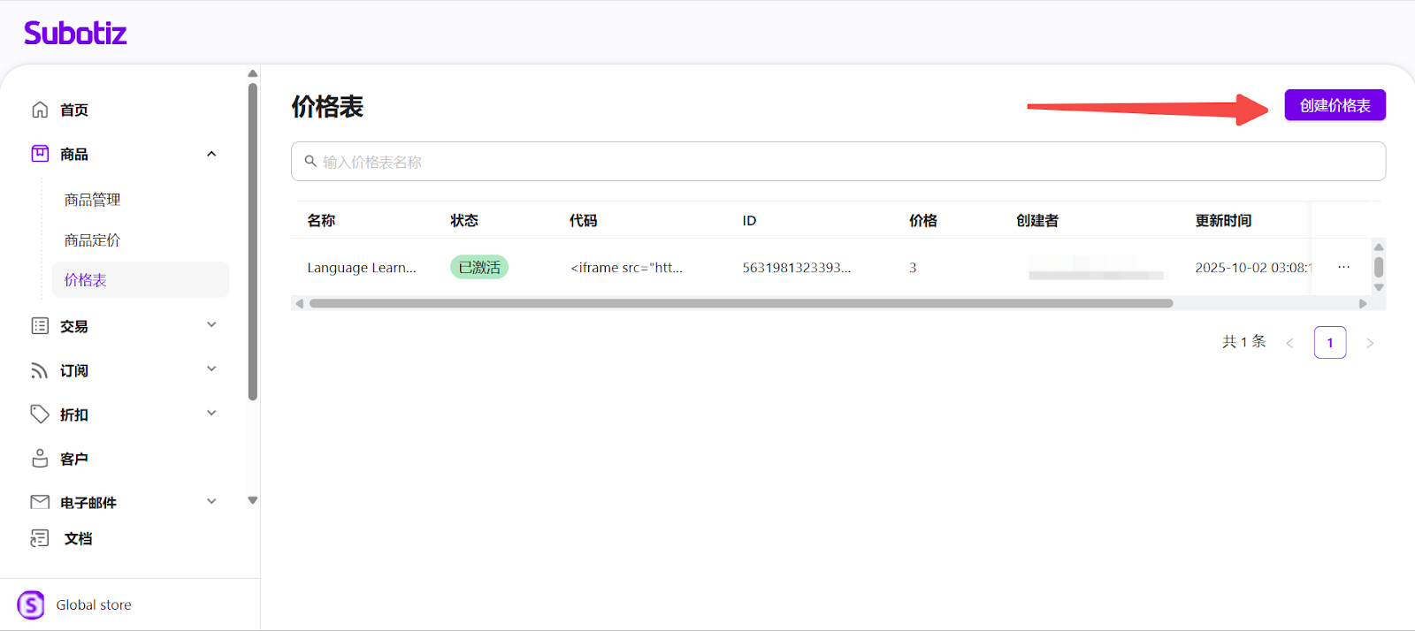Viewport: 1415px width, 631px height.
Task: Click the 创建价格表 button
Action: pos(1335,105)
